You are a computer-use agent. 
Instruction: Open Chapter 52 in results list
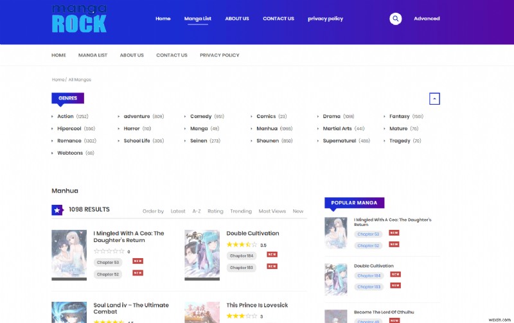[x=107, y=274]
